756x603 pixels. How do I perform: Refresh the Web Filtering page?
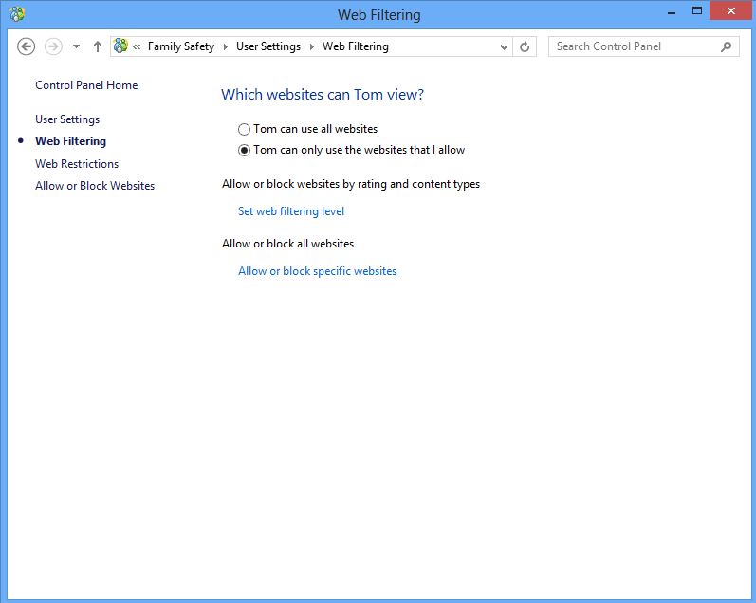[525, 46]
